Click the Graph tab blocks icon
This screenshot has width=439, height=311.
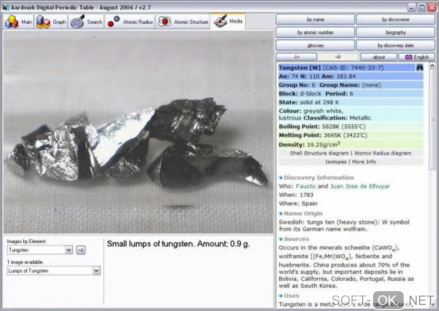pyautogui.click(x=43, y=22)
